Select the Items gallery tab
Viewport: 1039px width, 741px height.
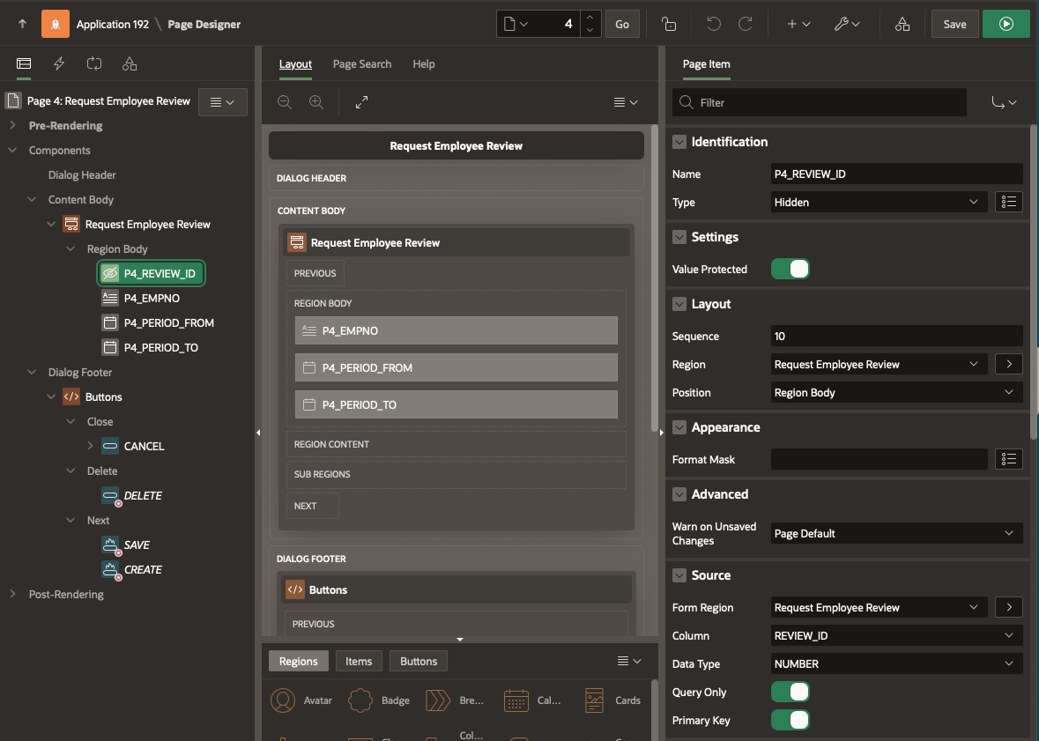359,662
